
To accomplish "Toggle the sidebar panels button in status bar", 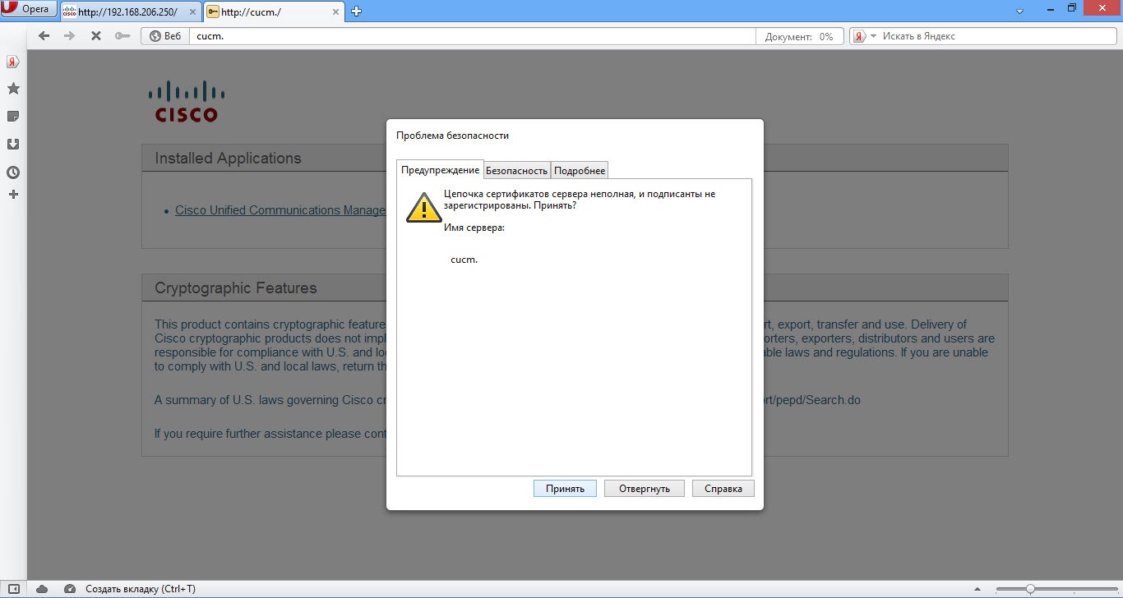I will click(x=14, y=589).
